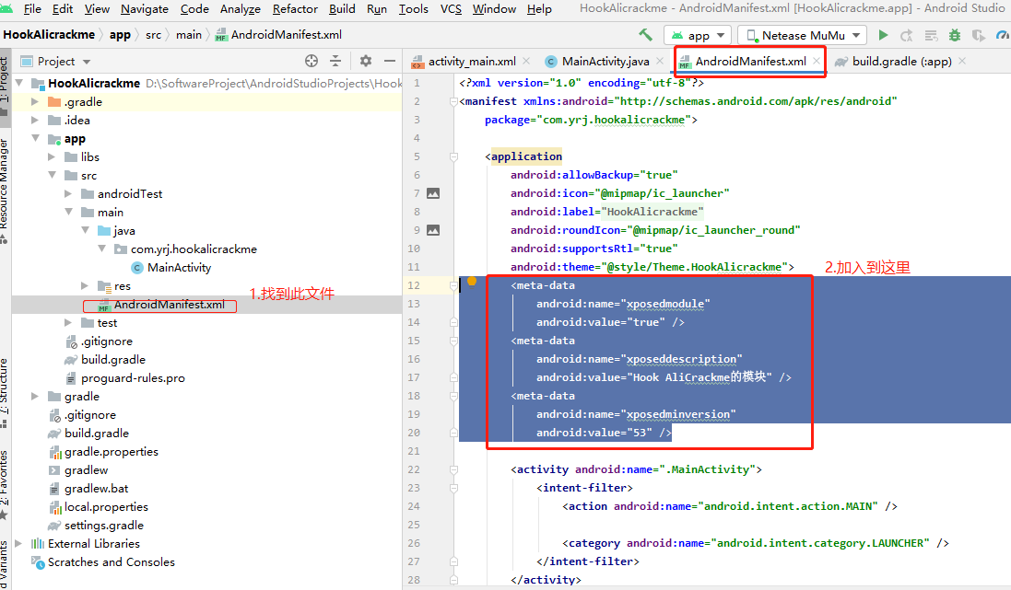
Task: Click the app breadcrumb in navigation bar
Action: pyautogui.click(x=120, y=35)
